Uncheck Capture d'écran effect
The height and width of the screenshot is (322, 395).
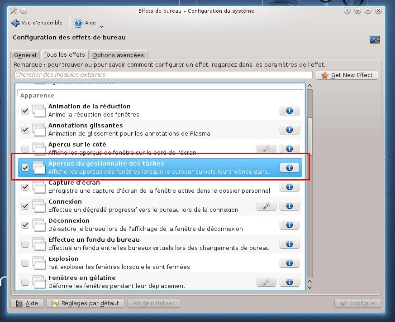[x=25, y=187]
